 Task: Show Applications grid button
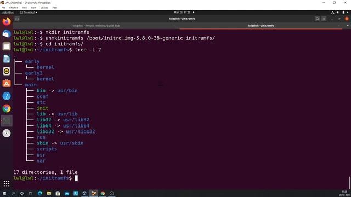coord(7,183)
